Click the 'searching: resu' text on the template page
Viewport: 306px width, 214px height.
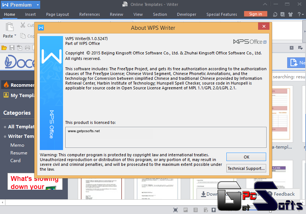[289, 77]
